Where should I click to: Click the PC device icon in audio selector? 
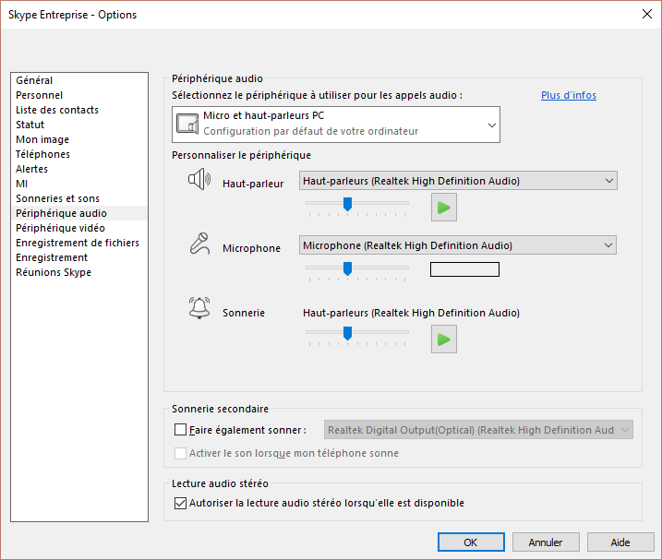(x=187, y=124)
